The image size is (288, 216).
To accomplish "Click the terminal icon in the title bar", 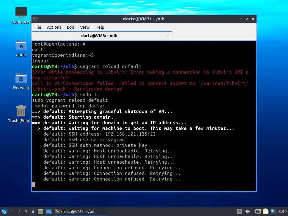I will pyautogui.click(x=35, y=19).
